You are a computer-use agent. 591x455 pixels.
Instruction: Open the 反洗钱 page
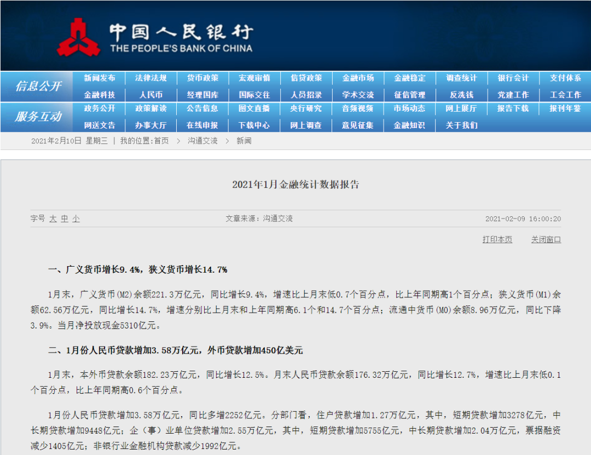coord(461,94)
